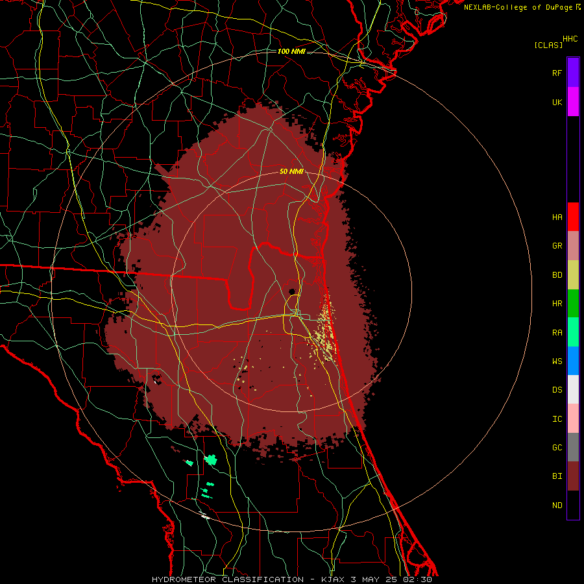Click the ND legend label
Viewport: 584px width, 584px height.
[557, 505]
